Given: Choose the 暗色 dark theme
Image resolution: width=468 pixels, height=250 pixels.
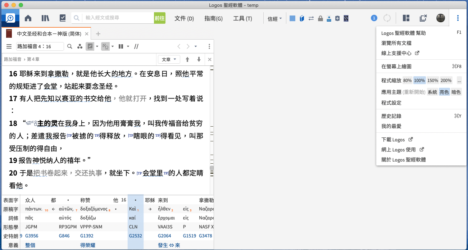Looking at the screenshot, I should tap(456, 92).
